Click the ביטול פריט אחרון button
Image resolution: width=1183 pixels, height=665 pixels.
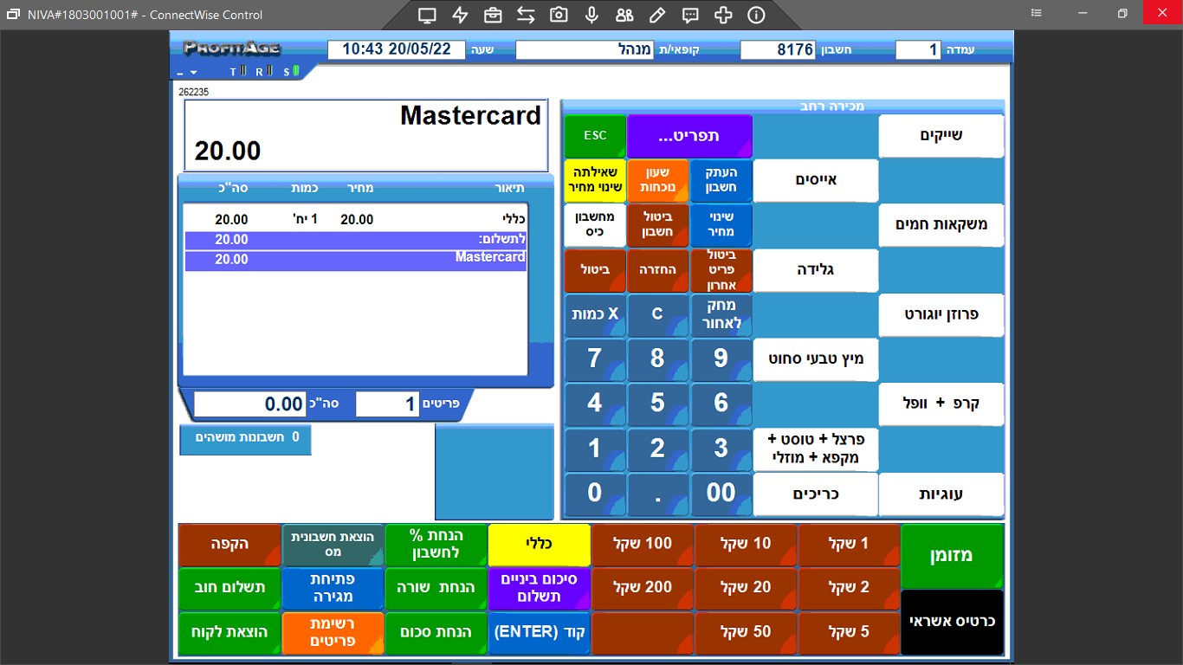click(x=721, y=270)
